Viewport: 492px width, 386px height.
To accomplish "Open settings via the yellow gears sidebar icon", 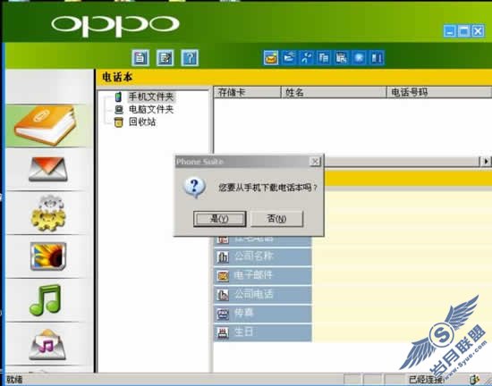I will pyautogui.click(x=48, y=213).
